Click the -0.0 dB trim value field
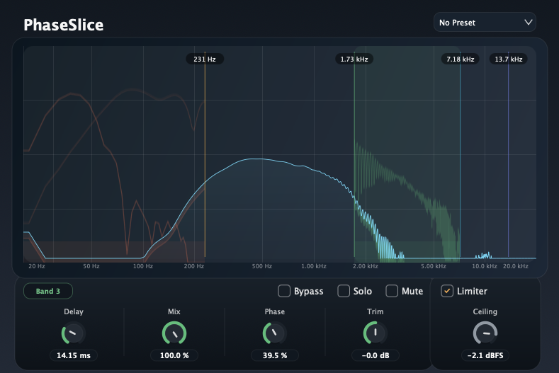 point(375,355)
